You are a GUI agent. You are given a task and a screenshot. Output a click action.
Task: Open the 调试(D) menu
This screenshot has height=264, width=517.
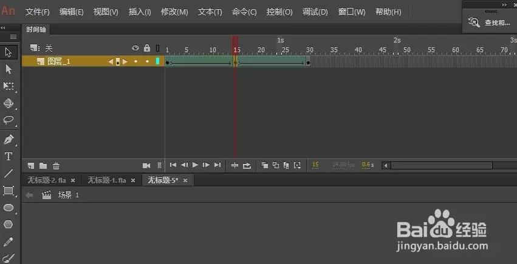pyautogui.click(x=315, y=12)
